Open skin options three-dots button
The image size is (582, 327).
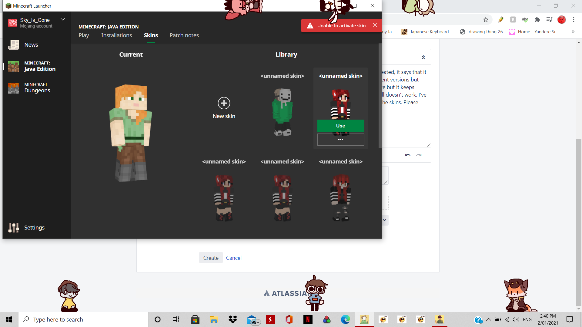[x=340, y=140]
